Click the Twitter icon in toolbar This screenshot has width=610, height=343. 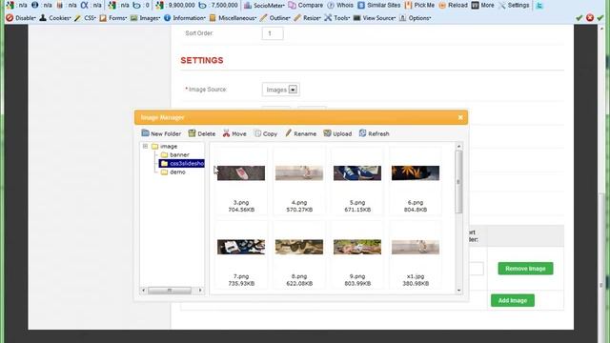(x=539, y=6)
